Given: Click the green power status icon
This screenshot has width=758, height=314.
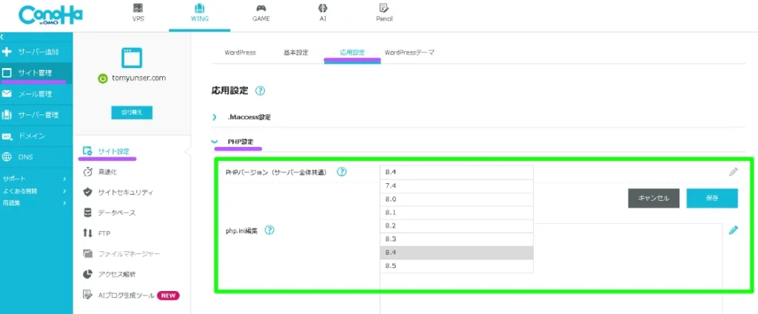Looking at the screenshot, I should (102, 78).
